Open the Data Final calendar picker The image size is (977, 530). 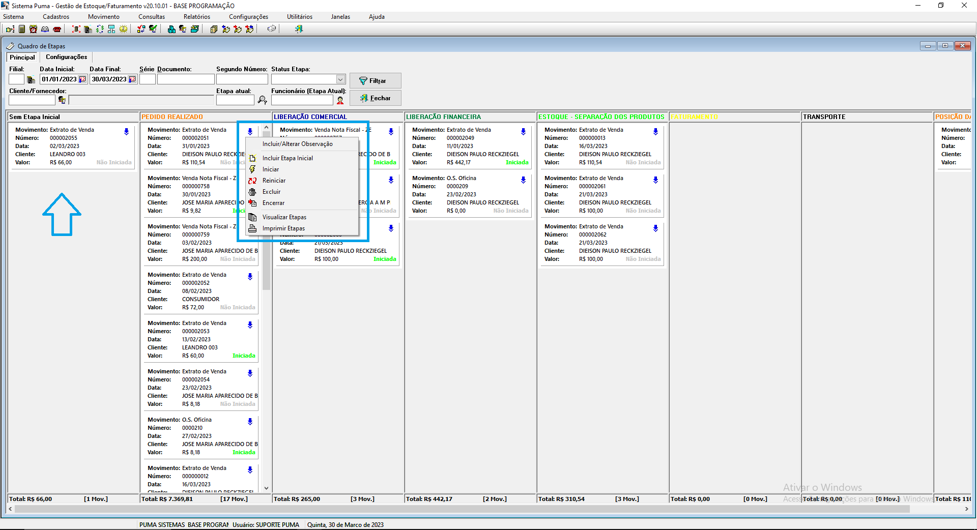(132, 79)
